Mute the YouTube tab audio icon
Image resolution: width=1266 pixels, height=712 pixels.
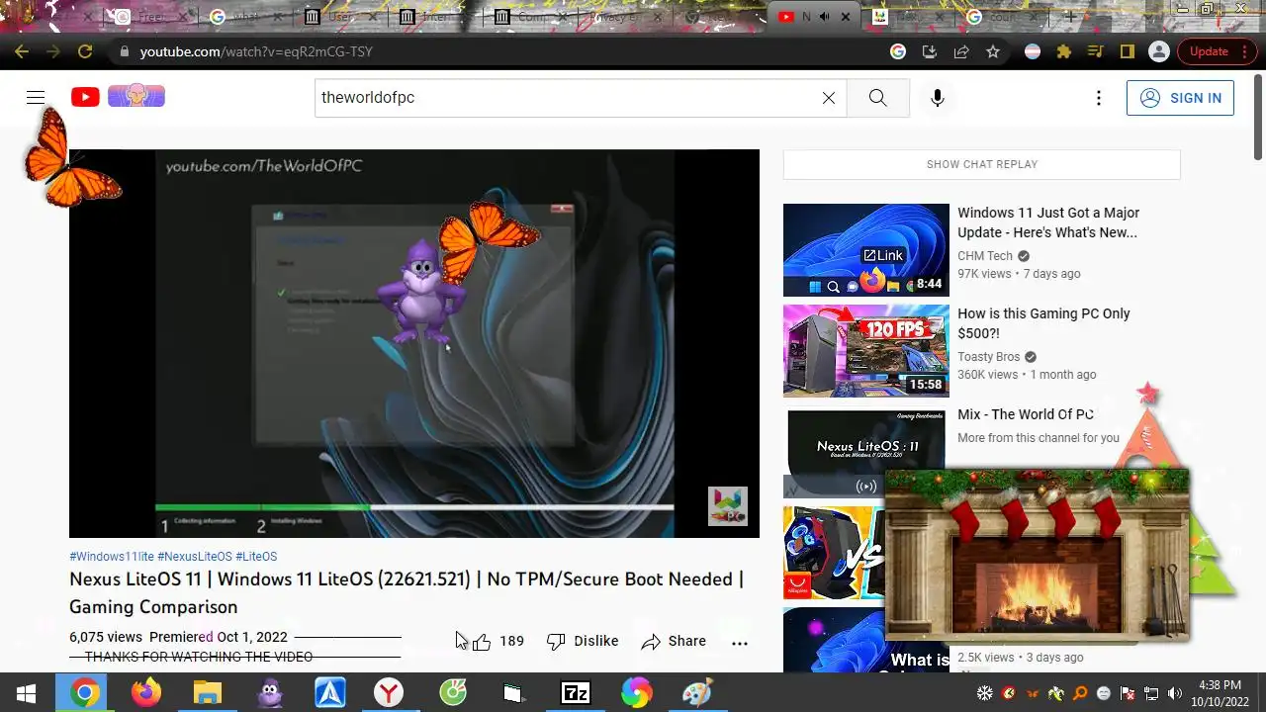pyautogui.click(x=825, y=17)
